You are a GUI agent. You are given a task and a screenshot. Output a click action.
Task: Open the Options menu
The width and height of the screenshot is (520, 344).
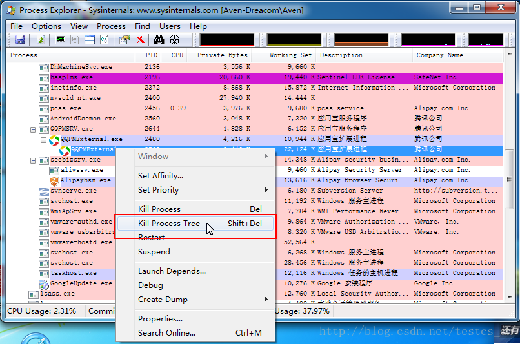[46, 26]
